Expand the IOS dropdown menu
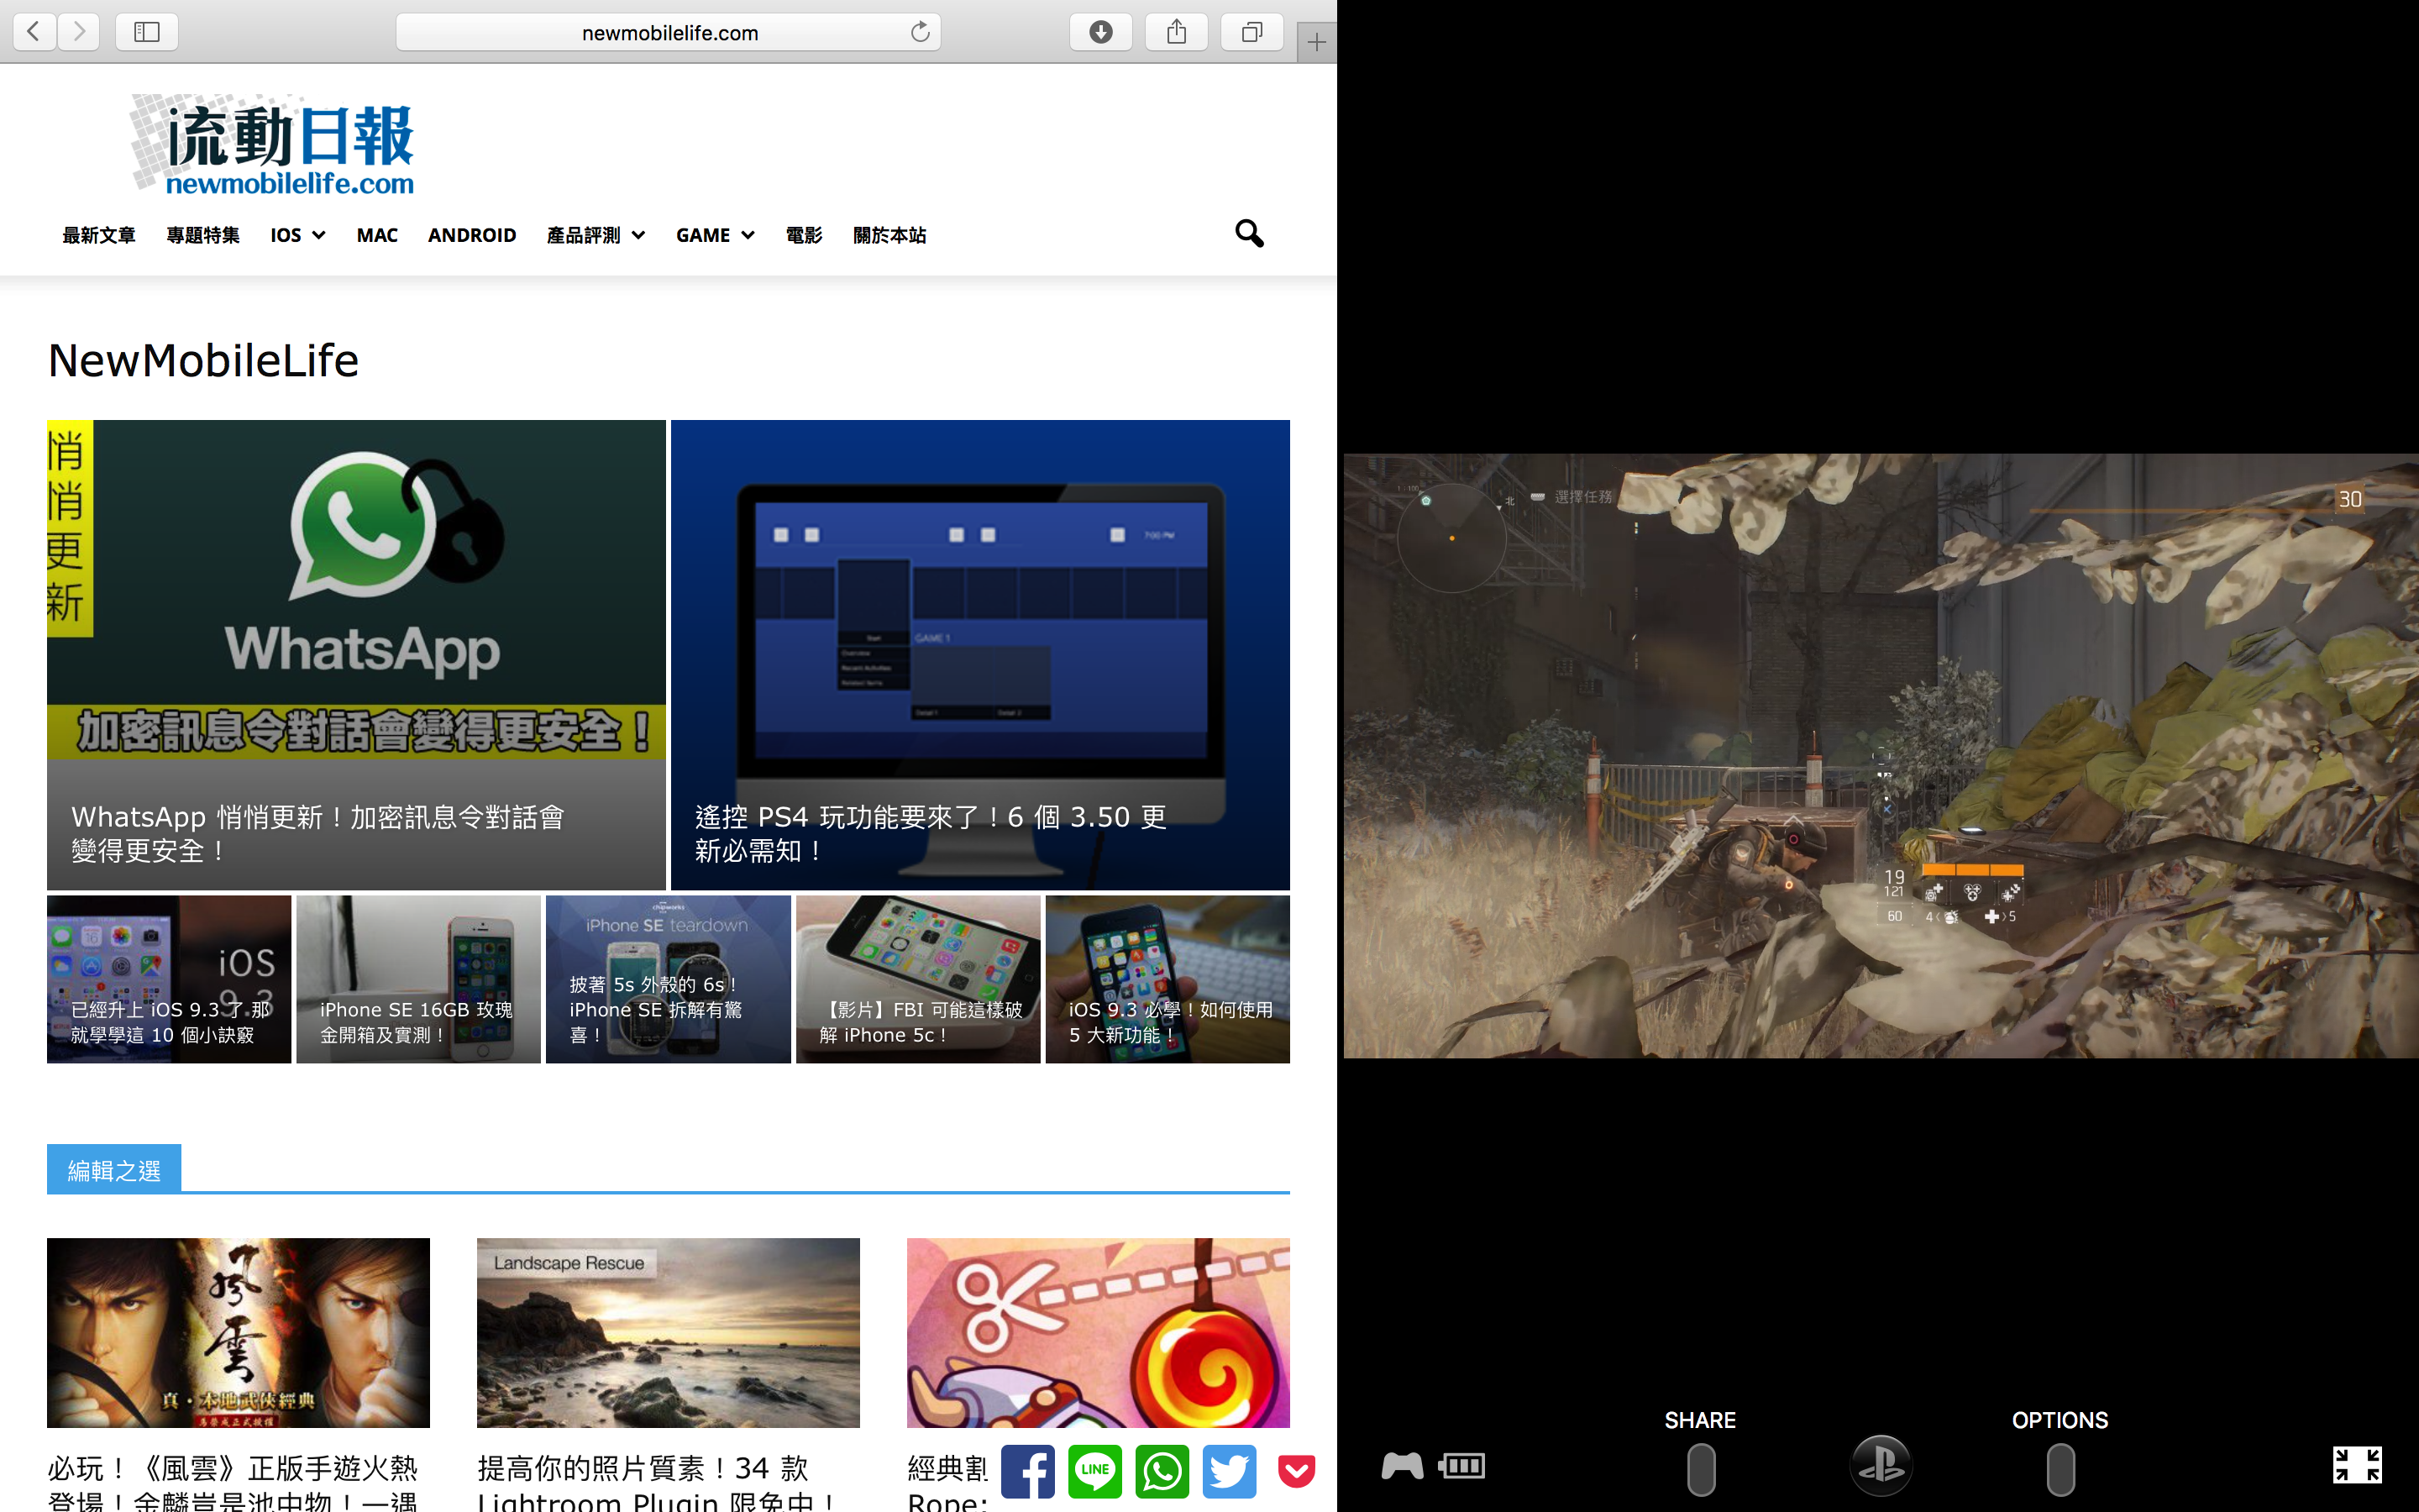 pos(298,235)
